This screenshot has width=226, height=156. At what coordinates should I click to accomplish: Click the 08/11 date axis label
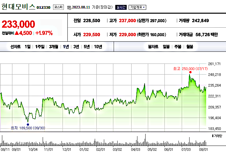click(x=5, y=149)
